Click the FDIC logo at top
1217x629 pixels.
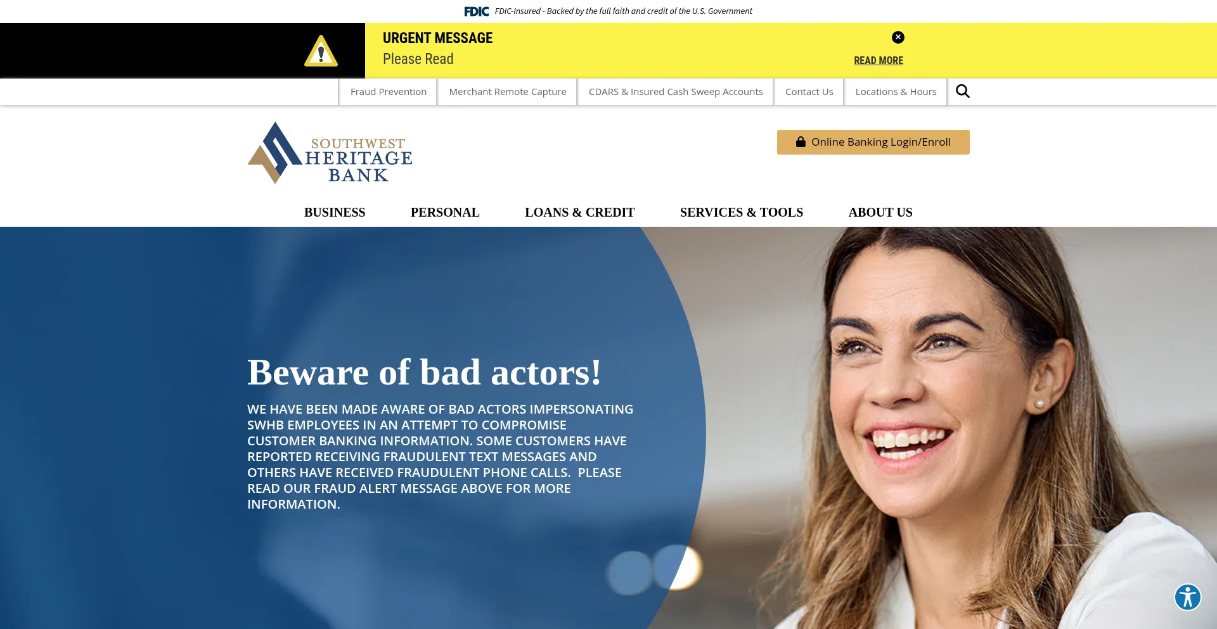(x=476, y=11)
